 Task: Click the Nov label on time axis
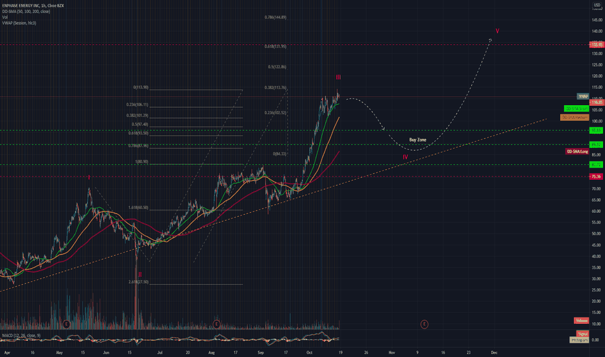[391, 352]
